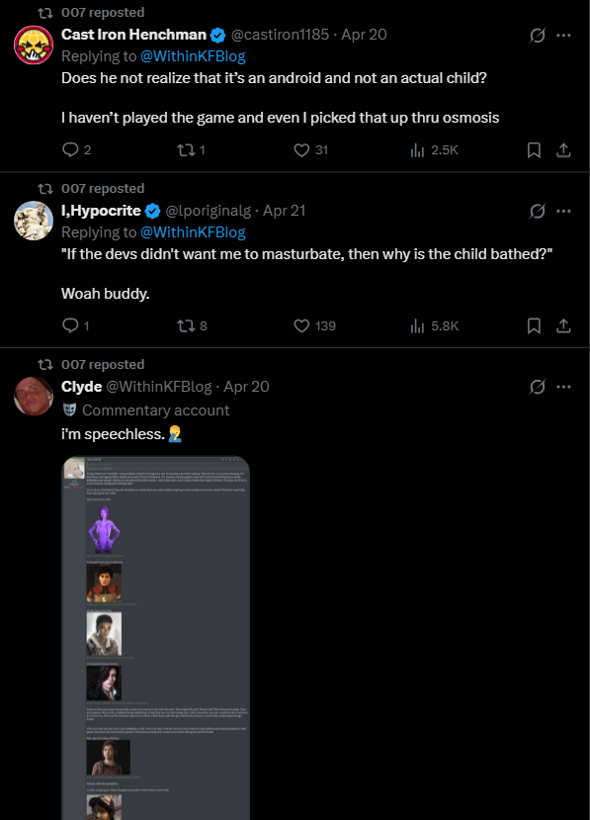
Task: Open Clyde's profile avatar
Action: click(34, 397)
